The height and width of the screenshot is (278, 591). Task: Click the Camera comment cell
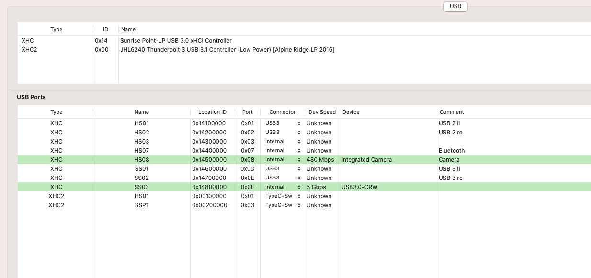coord(449,160)
